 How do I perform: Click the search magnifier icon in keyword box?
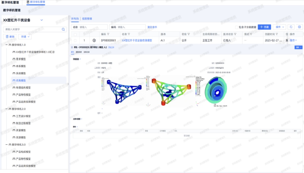pos(63,29)
